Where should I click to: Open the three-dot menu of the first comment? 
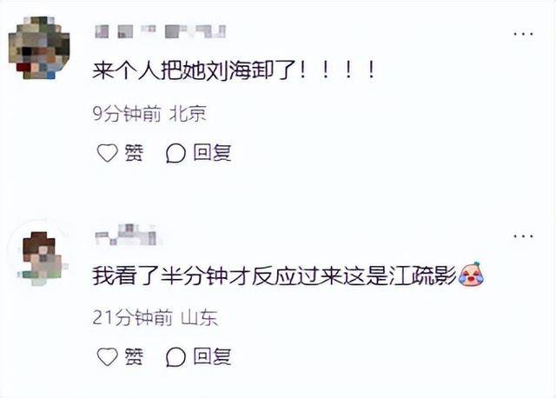coord(524,34)
